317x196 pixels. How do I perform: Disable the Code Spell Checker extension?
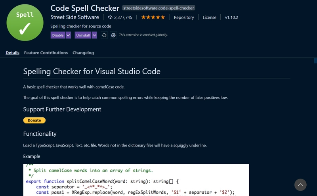[x=58, y=35]
